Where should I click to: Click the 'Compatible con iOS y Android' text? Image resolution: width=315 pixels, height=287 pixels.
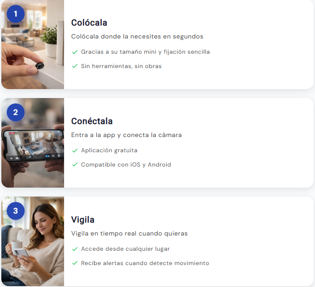[126, 165]
